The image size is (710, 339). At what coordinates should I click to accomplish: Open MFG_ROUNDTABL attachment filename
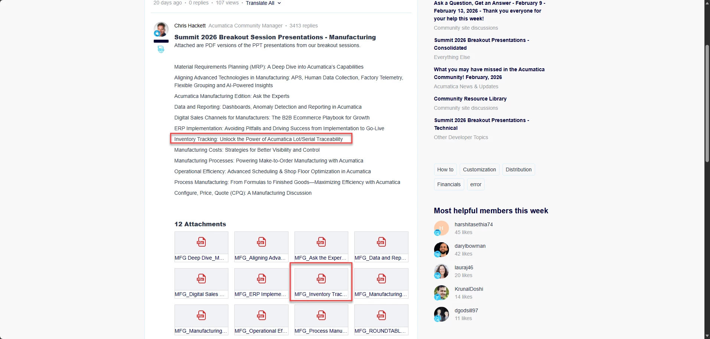pos(380,331)
